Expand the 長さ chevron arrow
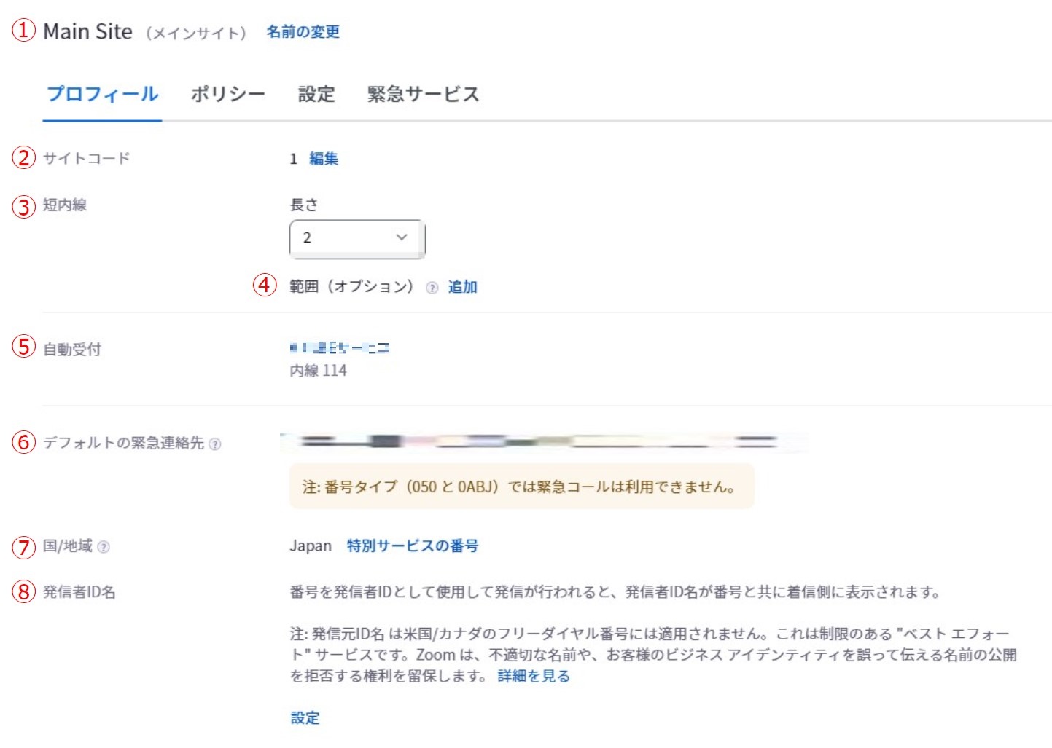Viewport: 1052px width, 748px height. pos(401,237)
